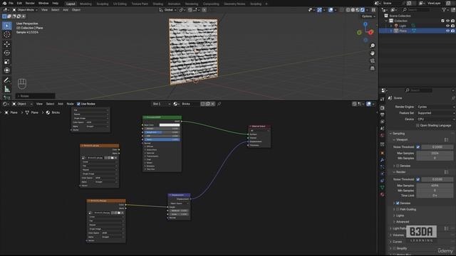Select the Move tool in viewport toolbar
This screenshot has width=456, height=256.
coord(7,44)
